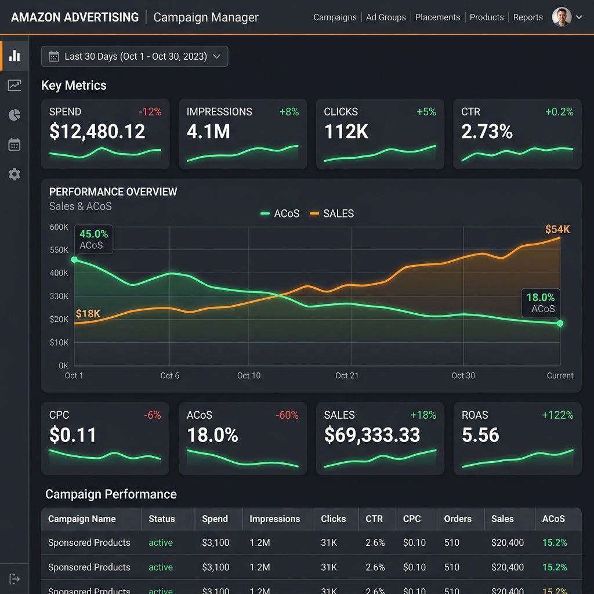Open the calendar sidebar icon
This screenshot has height=594, width=594.
click(15, 144)
